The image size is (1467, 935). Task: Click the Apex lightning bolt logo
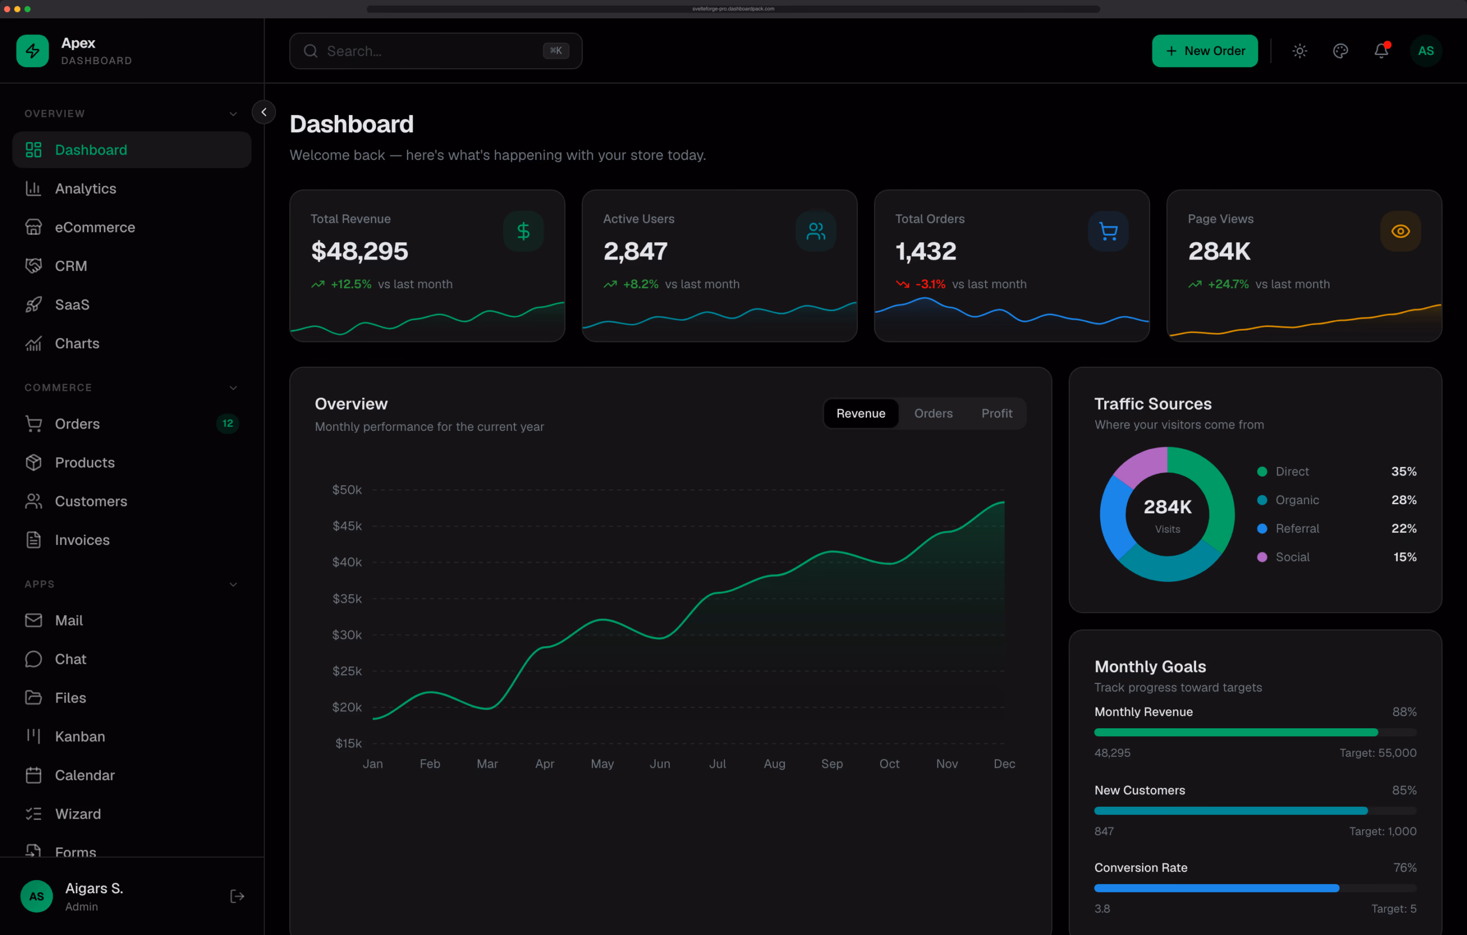(32, 50)
